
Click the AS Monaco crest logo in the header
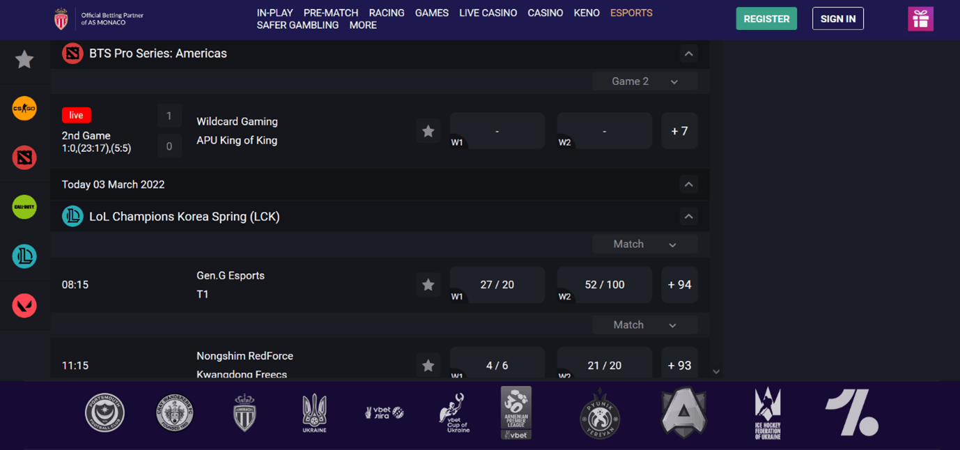pos(61,19)
